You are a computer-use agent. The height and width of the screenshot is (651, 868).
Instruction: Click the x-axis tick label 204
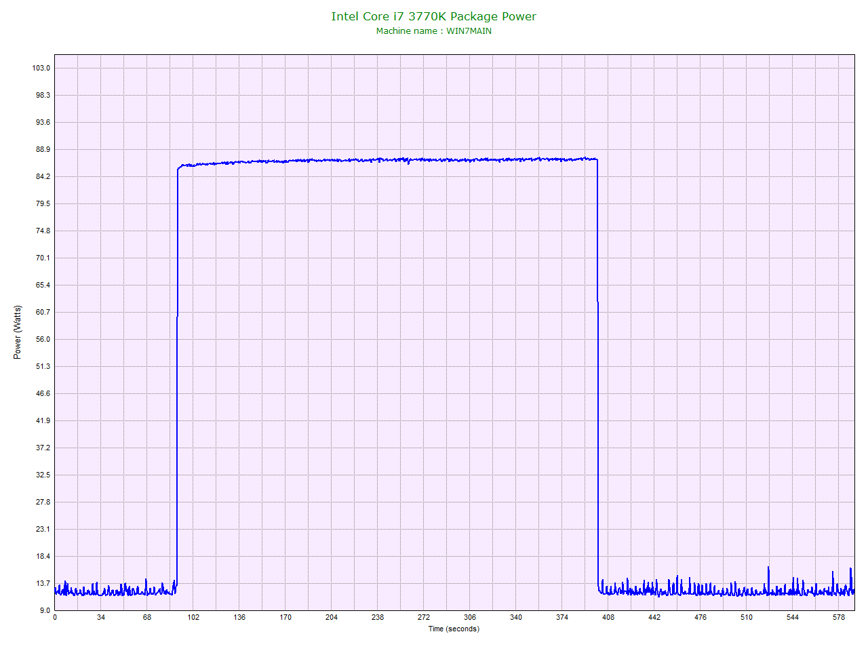[x=332, y=617]
